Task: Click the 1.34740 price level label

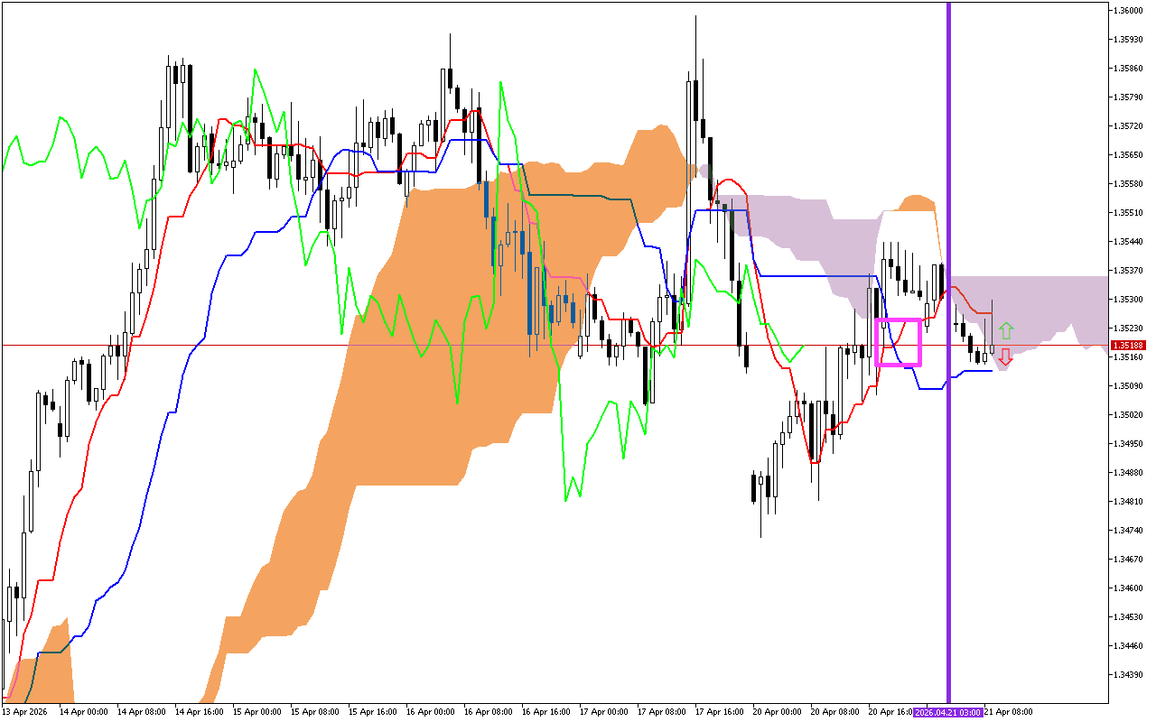Action: tap(1127, 530)
